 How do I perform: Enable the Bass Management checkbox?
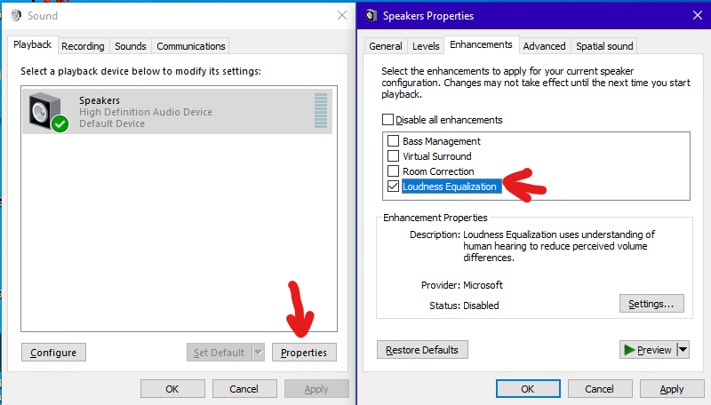point(394,141)
